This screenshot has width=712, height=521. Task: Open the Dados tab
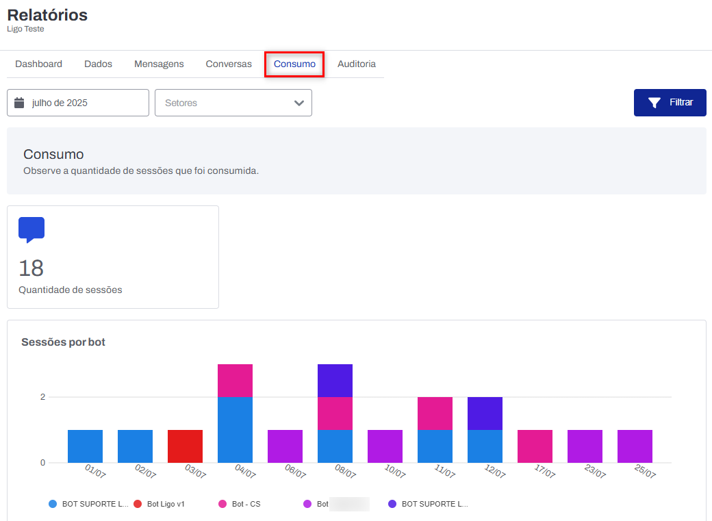point(98,64)
